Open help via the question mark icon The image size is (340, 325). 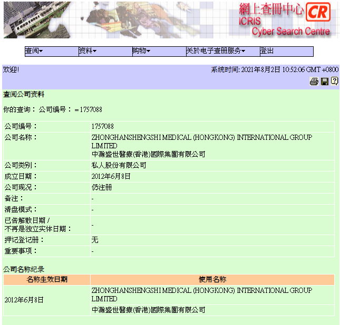(334, 81)
